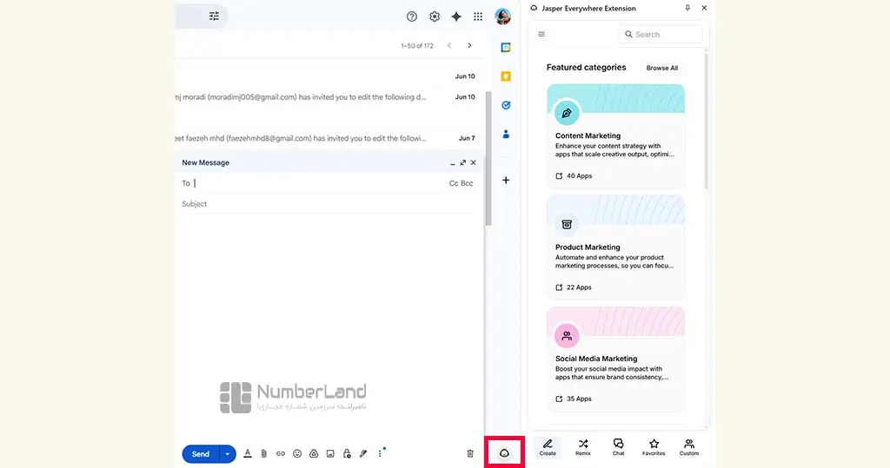Open Gmail settings gear
Screen dimensions: 890x468
tap(435, 17)
